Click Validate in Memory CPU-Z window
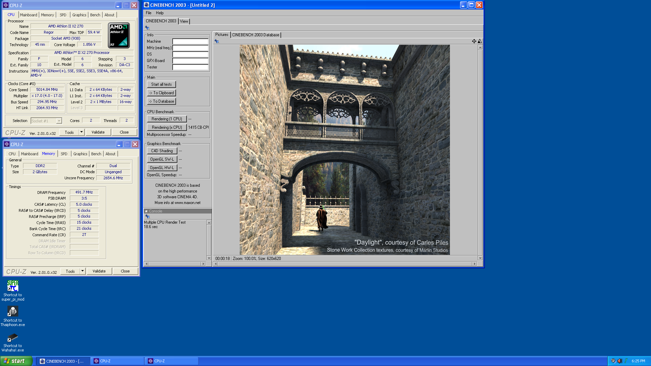Viewport: 651px width, 366px height. 99,271
